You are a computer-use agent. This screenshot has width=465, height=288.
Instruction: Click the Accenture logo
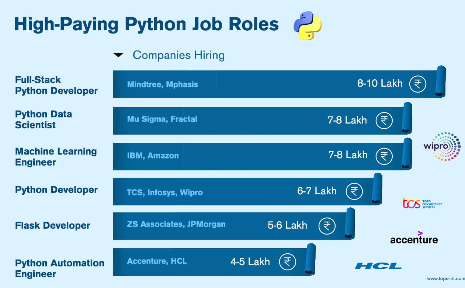pos(414,238)
